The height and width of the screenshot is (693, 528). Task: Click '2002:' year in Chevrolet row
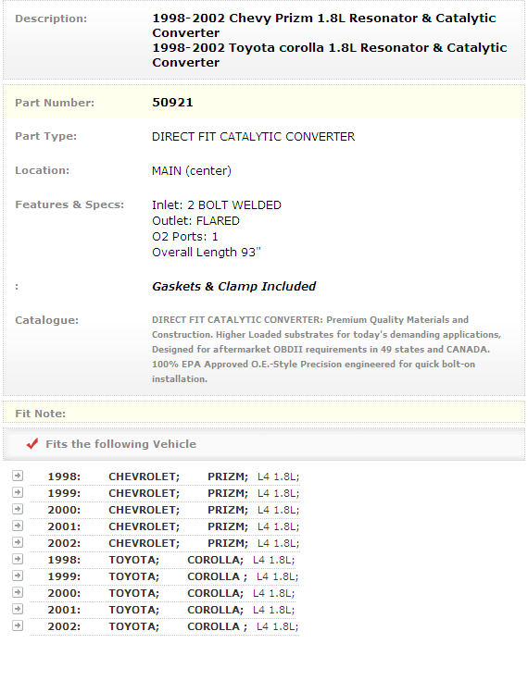pos(64,543)
